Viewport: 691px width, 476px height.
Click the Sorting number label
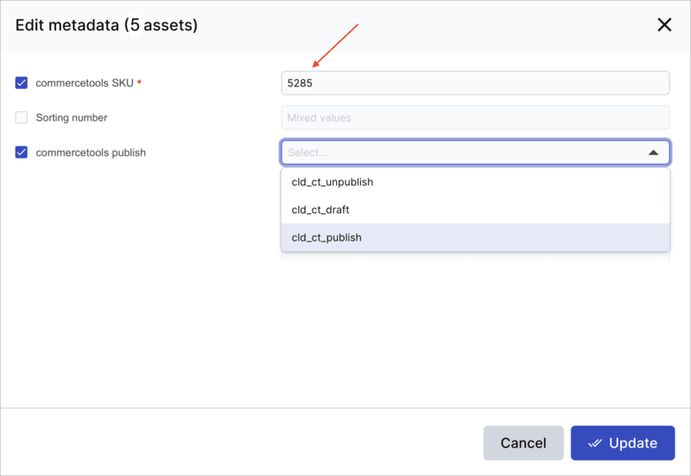coord(72,118)
